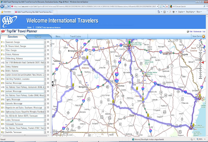Click the Print link
Viewport: 208px width, 142px height.
(x=191, y=31)
